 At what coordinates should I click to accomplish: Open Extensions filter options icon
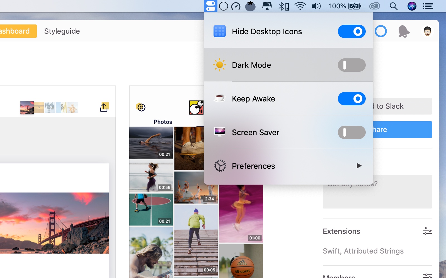(x=427, y=231)
